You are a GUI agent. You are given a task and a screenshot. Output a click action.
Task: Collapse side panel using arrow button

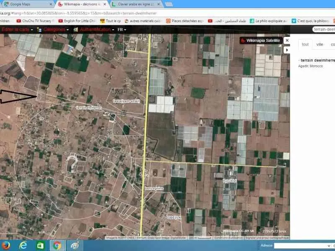(x=287, y=50)
